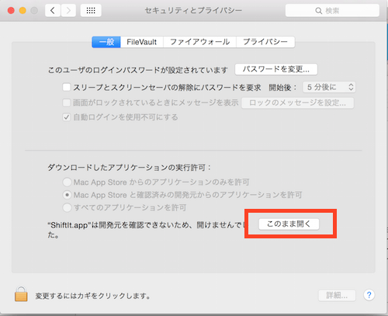Enable the スリープとスクリーンセーバ password checkbox
388x316 pixels.
67,87
